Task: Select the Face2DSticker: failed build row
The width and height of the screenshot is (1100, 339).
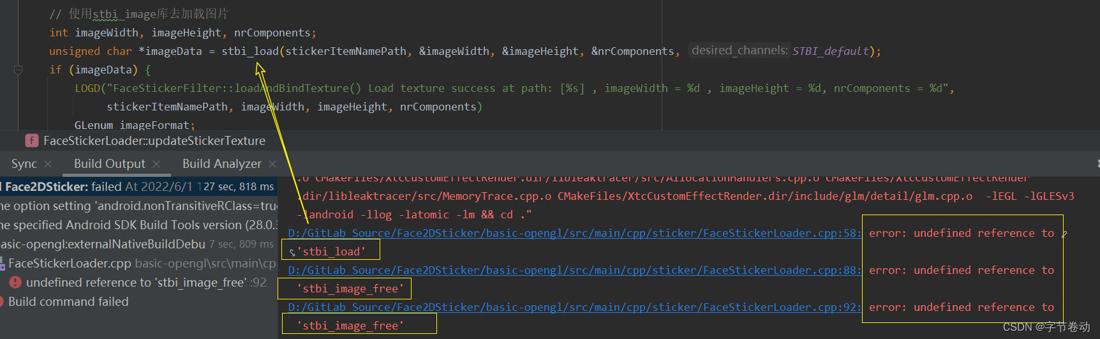Action: tap(138, 186)
